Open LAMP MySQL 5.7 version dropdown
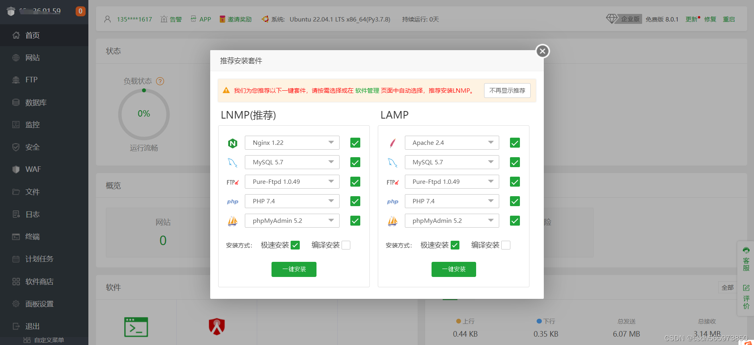This screenshot has height=345, width=754. coord(452,162)
